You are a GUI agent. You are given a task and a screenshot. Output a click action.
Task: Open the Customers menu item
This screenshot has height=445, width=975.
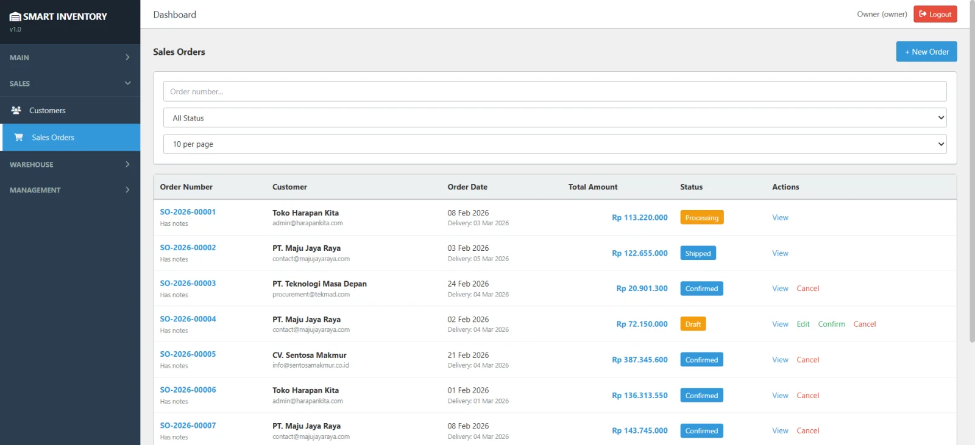tap(48, 111)
